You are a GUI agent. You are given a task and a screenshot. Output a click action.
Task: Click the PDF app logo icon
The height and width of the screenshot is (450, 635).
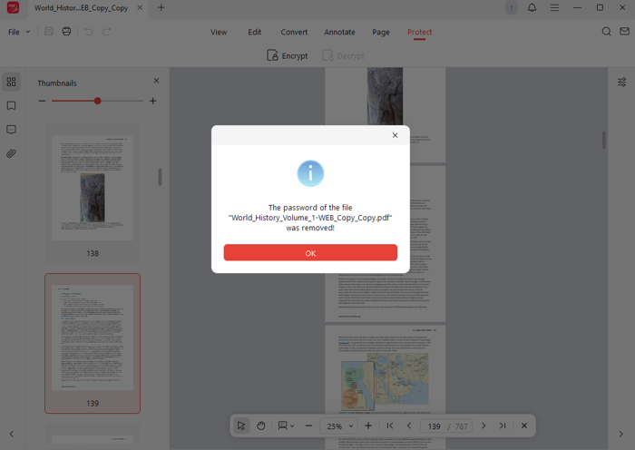[x=13, y=7]
